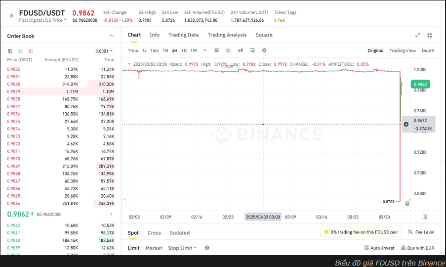
Task: Open the Trading Analysis tab
Action: (x=227, y=35)
